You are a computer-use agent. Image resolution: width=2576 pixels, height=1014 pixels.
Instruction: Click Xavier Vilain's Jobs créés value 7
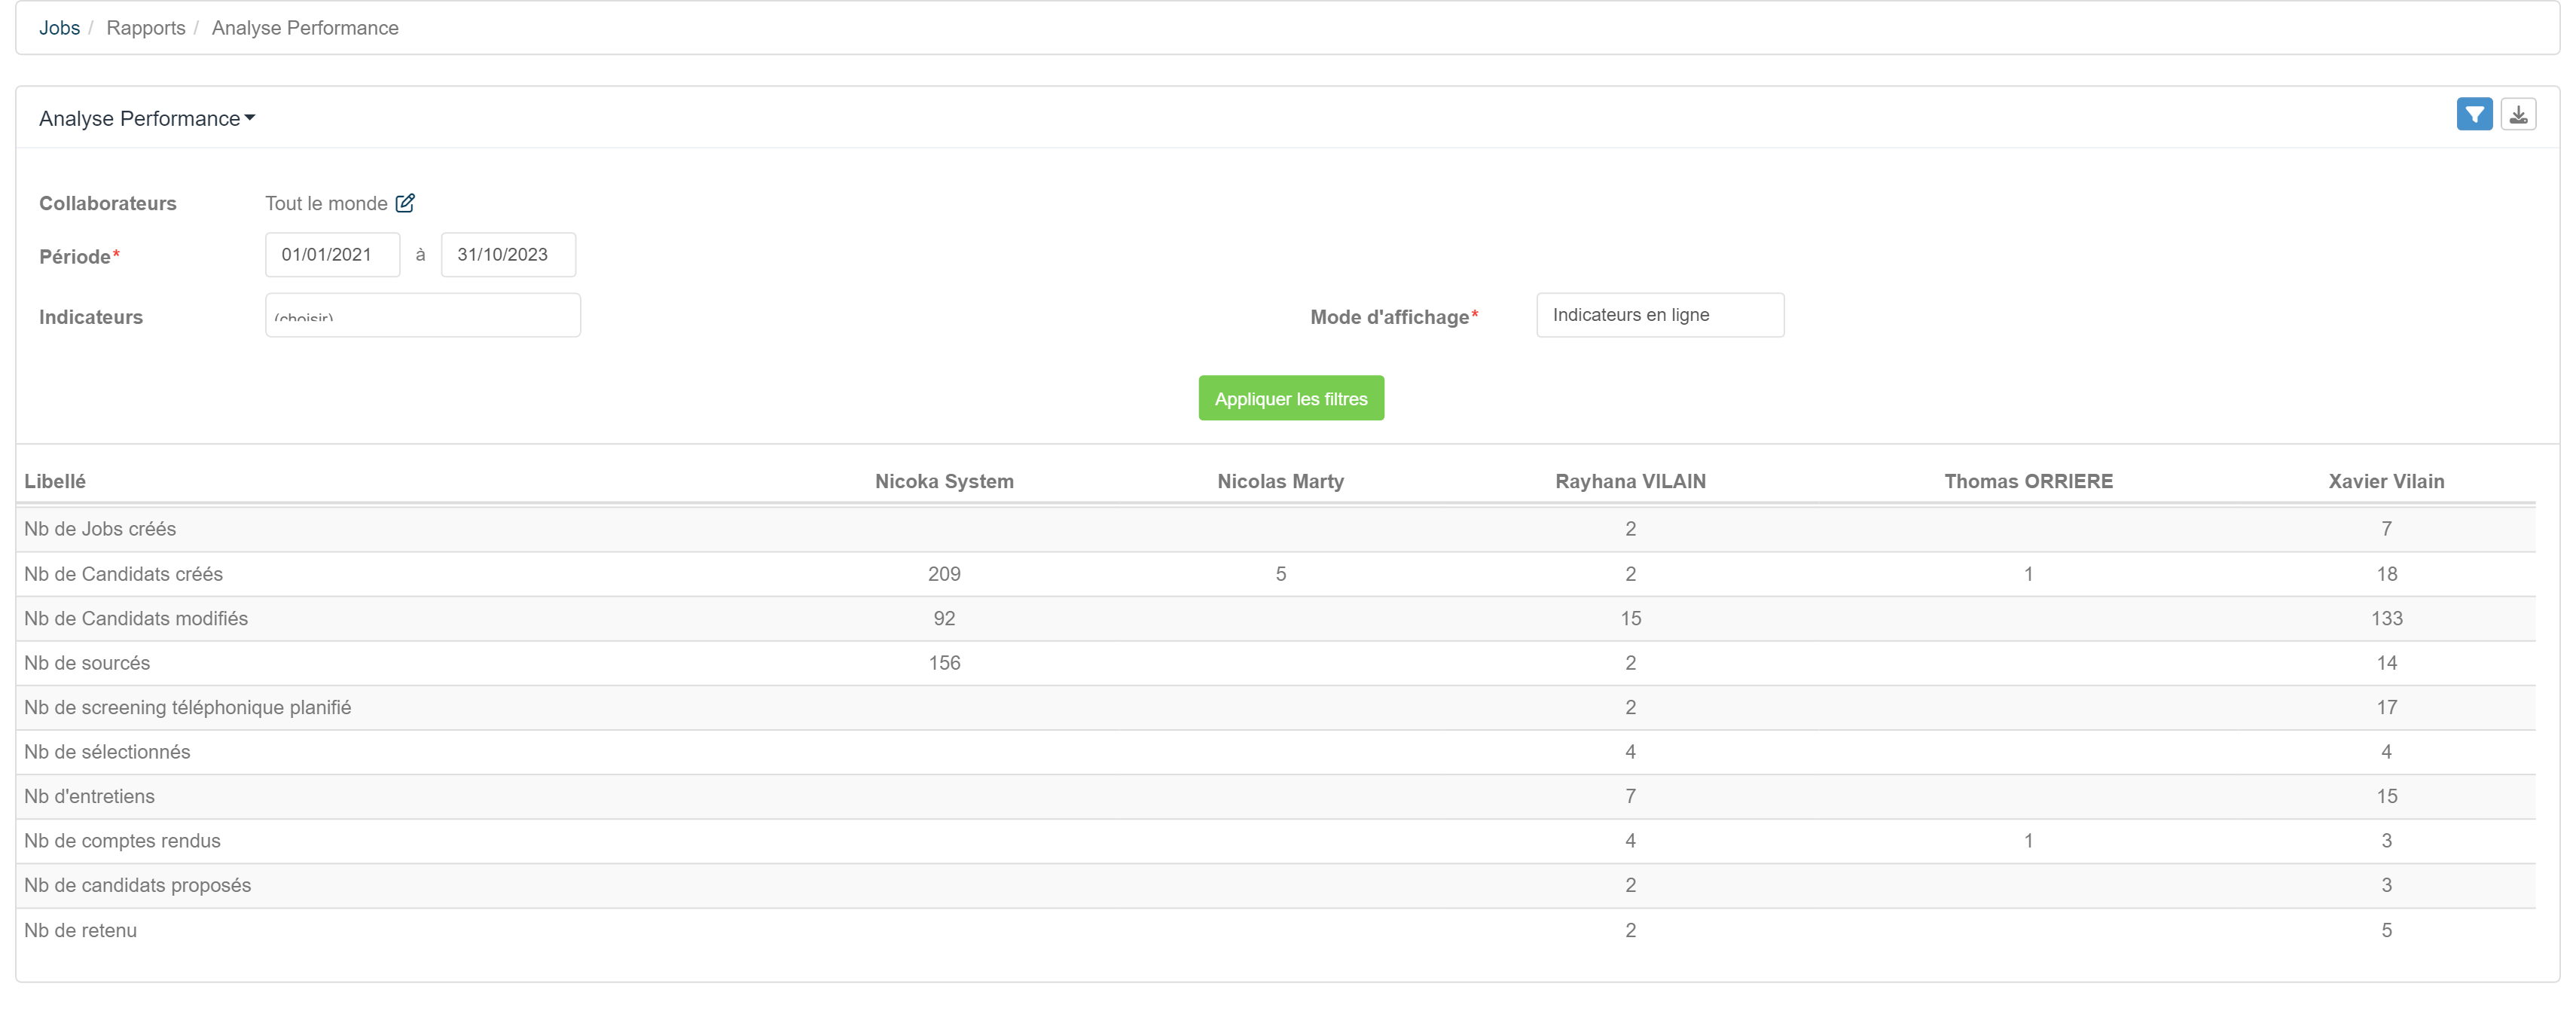click(2386, 529)
